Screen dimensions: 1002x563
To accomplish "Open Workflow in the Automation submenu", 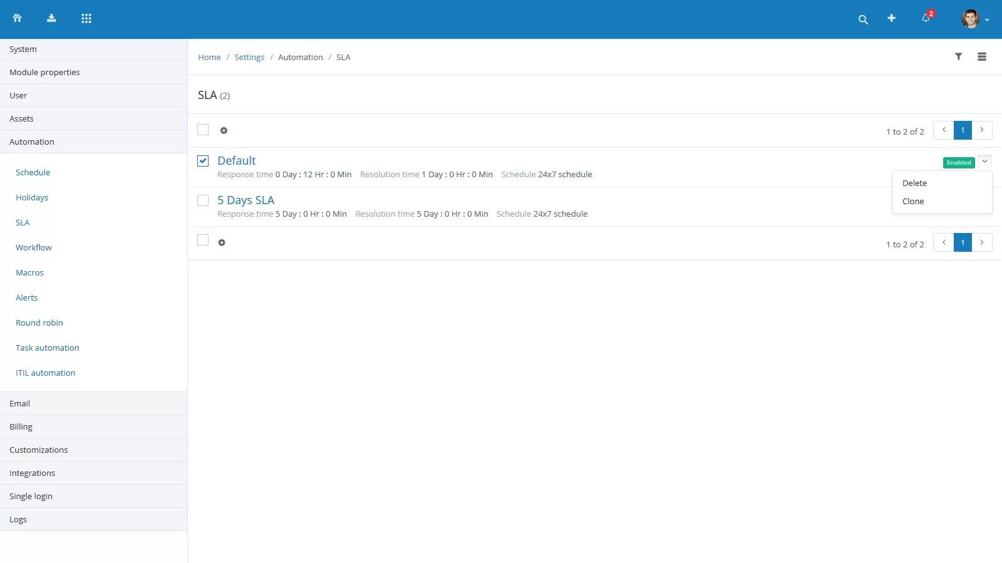I will [34, 247].
